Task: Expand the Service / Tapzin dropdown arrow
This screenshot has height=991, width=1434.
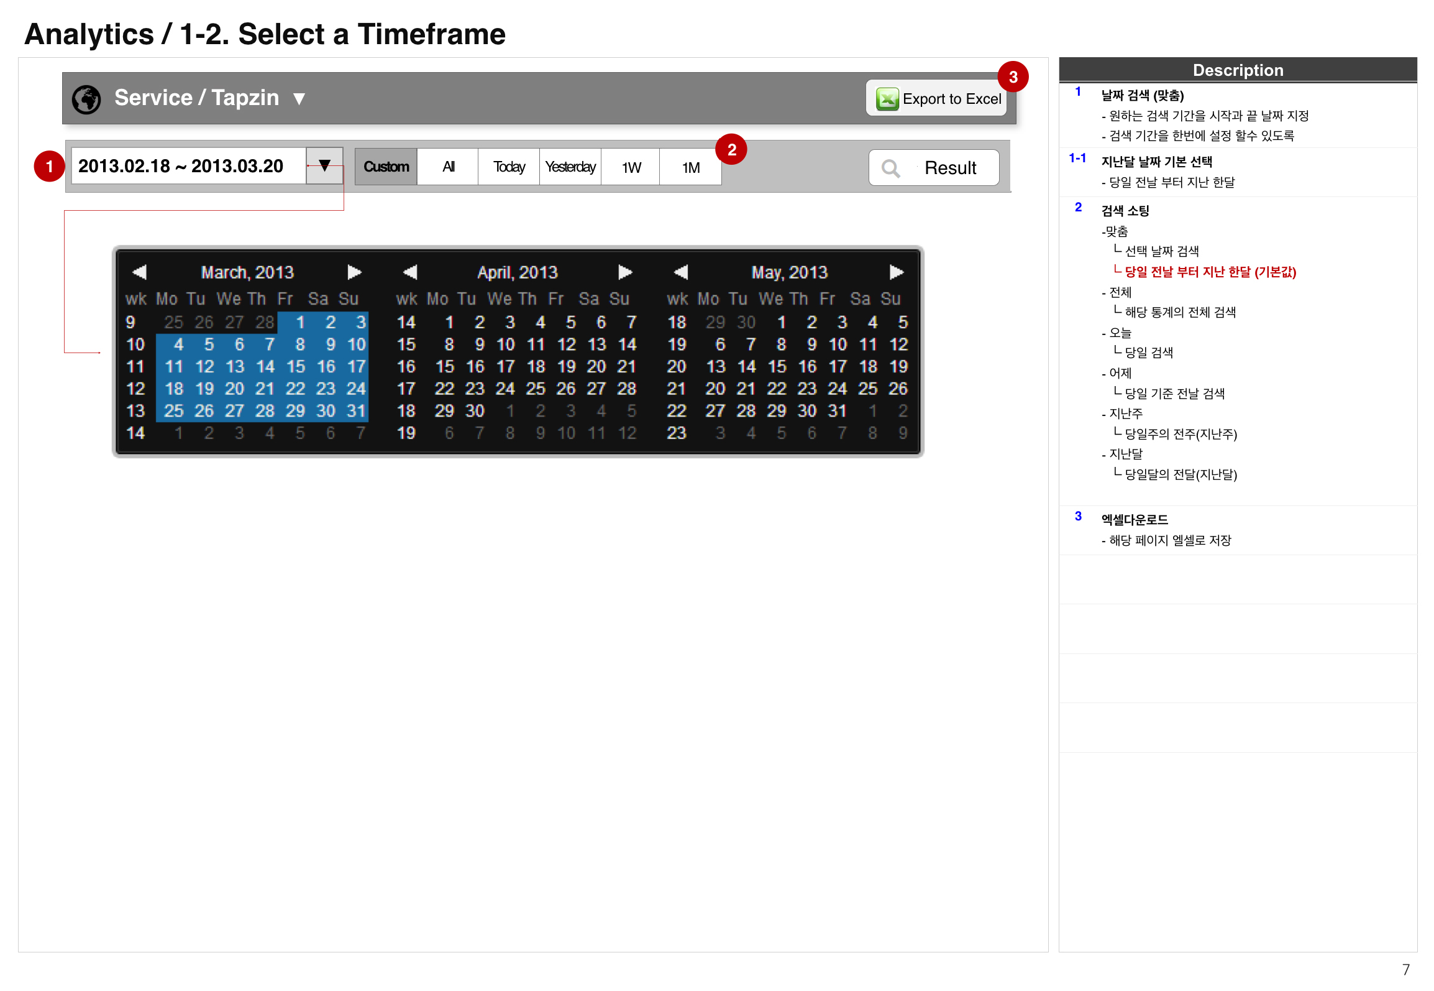Action: 299,99
